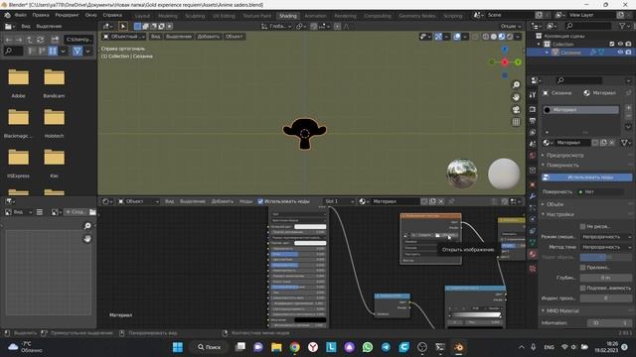Open the Material properties tab icon
636x357 pixels.
[533, 254]
